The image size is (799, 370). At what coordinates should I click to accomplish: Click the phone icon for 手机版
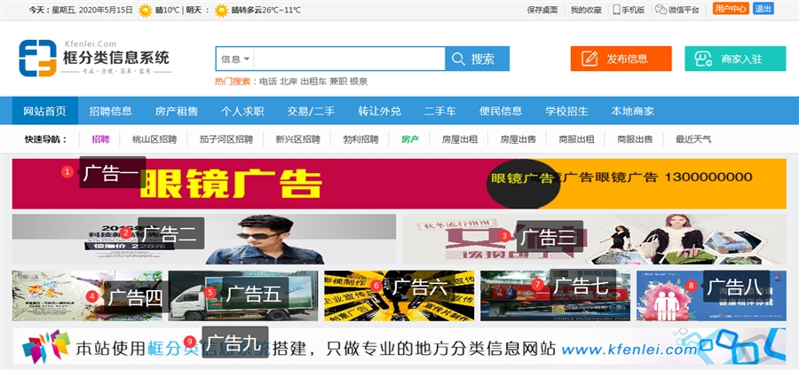[x=615, y=10]
